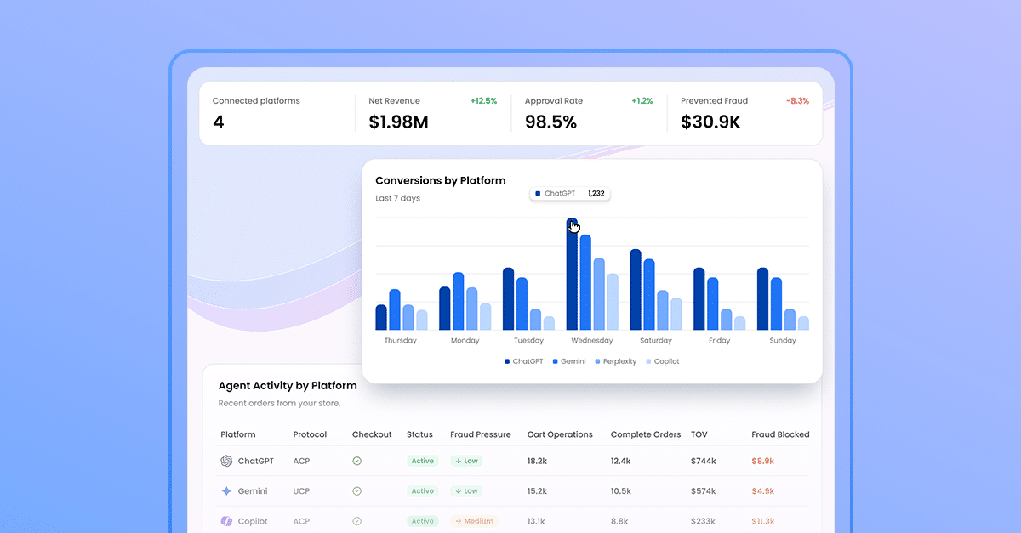
Task: Click the Low fraud pressure badge for Gemini
Action: 466,491
